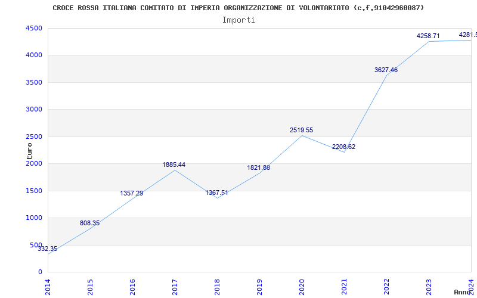Select data label 332.35
The image size is (477, 298).
coord(48,249)
